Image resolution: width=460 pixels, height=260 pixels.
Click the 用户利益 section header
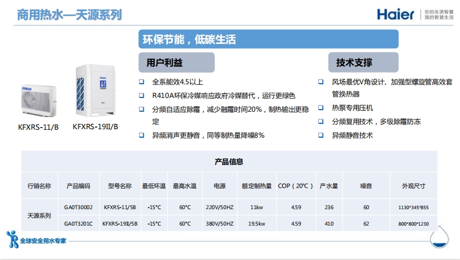pos(177,62)
